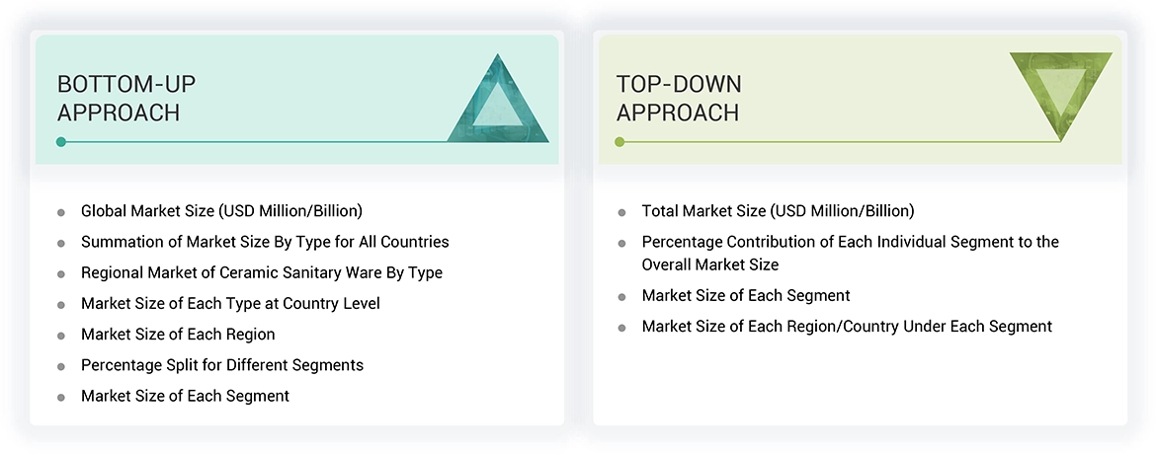
Task: Click the green dot under Top-Down heading
Action: 620,142
